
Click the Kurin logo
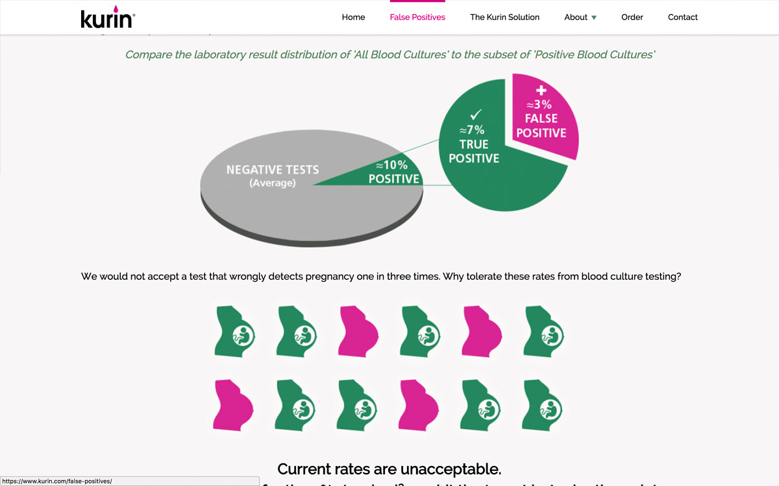pos(108,17)
